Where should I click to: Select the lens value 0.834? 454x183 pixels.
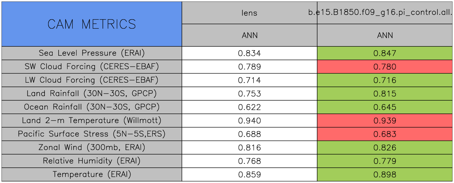coord(250,53)
